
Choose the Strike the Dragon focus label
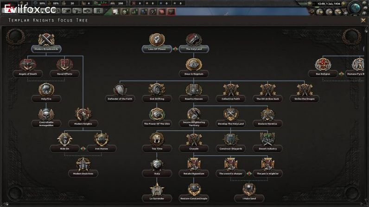click(305, 99)
